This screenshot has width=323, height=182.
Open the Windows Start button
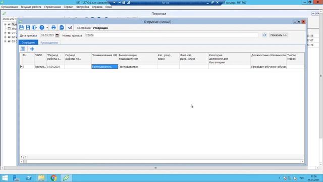[5, 178]
